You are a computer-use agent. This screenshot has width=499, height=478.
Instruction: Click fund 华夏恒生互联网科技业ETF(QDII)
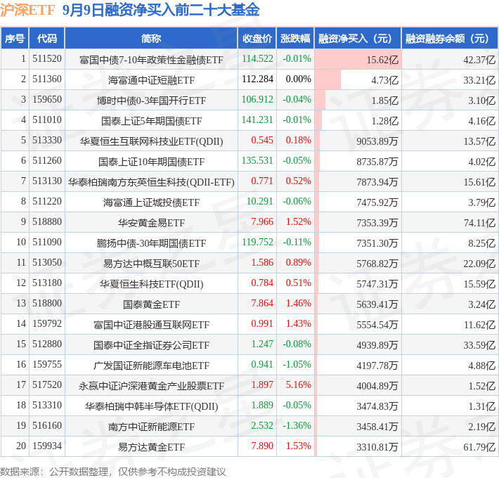[x=151, y=141]
